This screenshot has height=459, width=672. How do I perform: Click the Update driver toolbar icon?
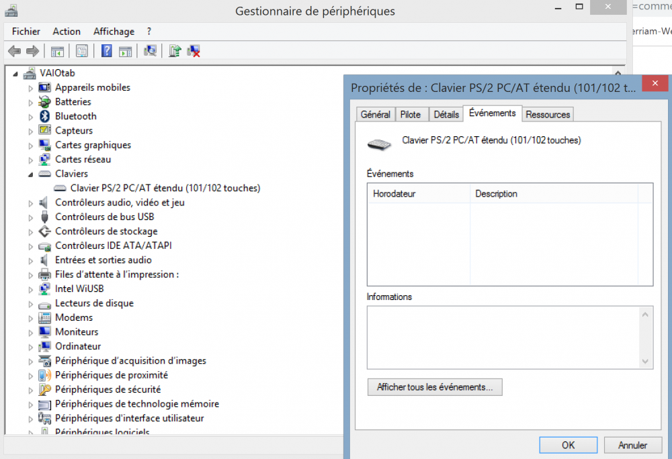[x=175, y=51]
